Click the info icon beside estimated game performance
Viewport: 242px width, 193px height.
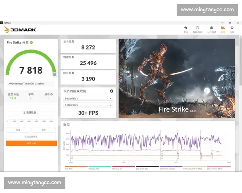(111, 91)
